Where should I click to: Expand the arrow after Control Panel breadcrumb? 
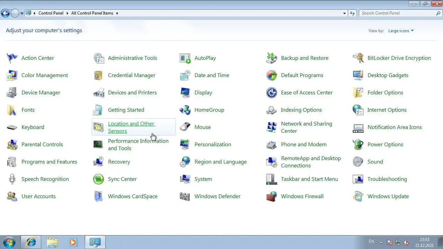click(67, 13)
